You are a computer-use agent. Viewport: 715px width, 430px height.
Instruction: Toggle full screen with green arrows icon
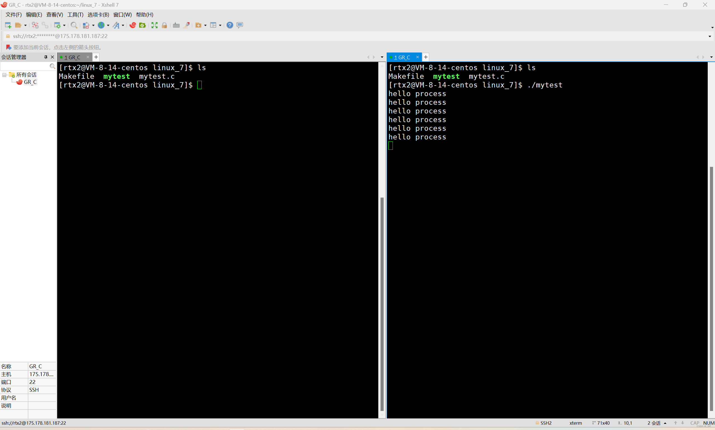point(155,25)
